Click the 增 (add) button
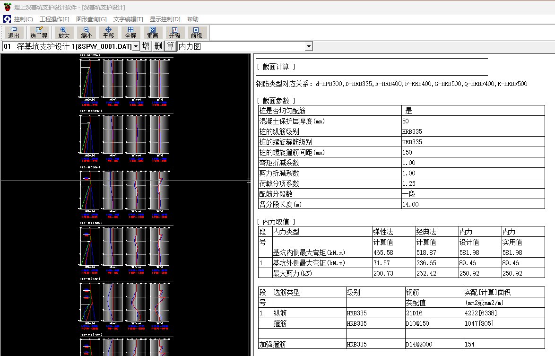The width and height of the screenshot is (555, 356). click(x=146, y=46)
